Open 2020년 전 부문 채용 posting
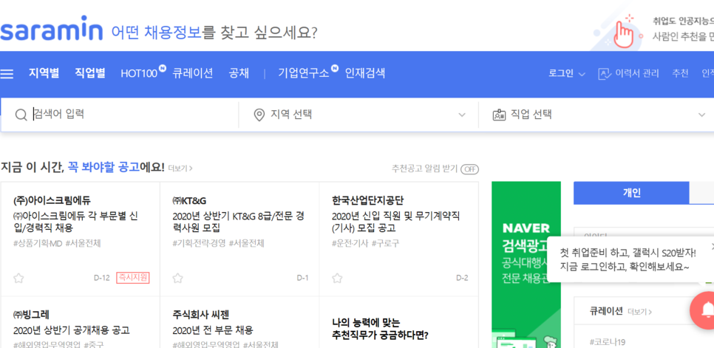714x348 pixels. (x=213, y=330)
